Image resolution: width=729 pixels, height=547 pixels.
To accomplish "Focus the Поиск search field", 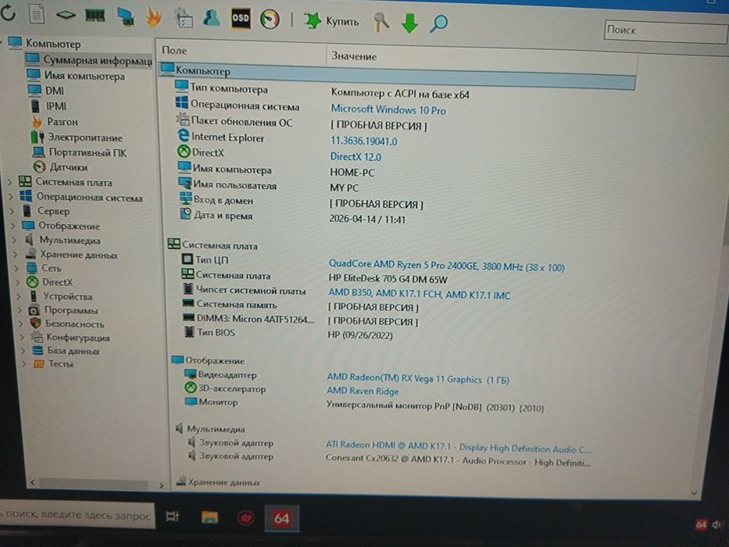I will pyautogui.click(x=666, y=31).
